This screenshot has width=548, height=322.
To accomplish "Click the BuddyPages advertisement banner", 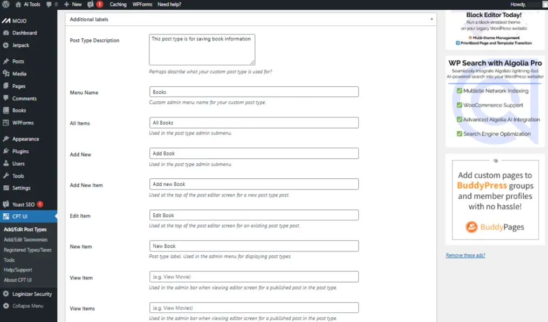I will [495, 199].
